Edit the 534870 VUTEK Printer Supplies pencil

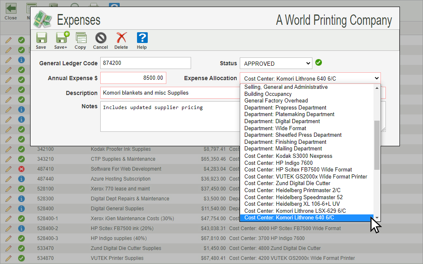tap(8, 258)
